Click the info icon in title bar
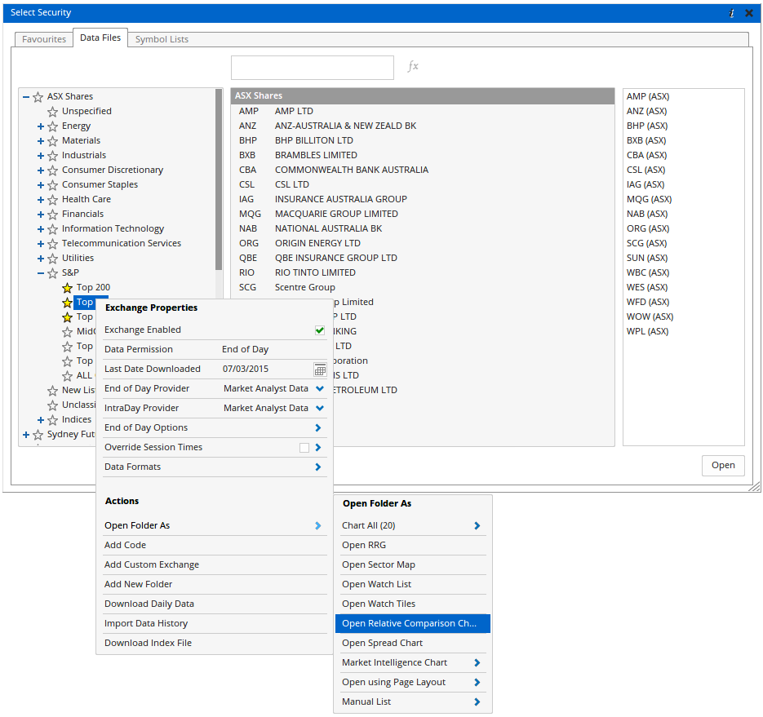 [x=731, y=13]
